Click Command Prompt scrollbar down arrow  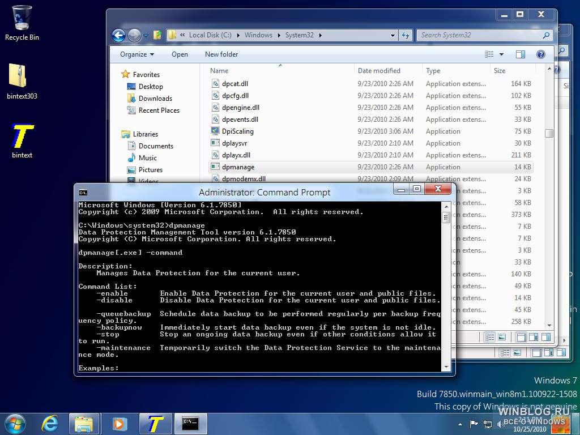coord(446,367)
